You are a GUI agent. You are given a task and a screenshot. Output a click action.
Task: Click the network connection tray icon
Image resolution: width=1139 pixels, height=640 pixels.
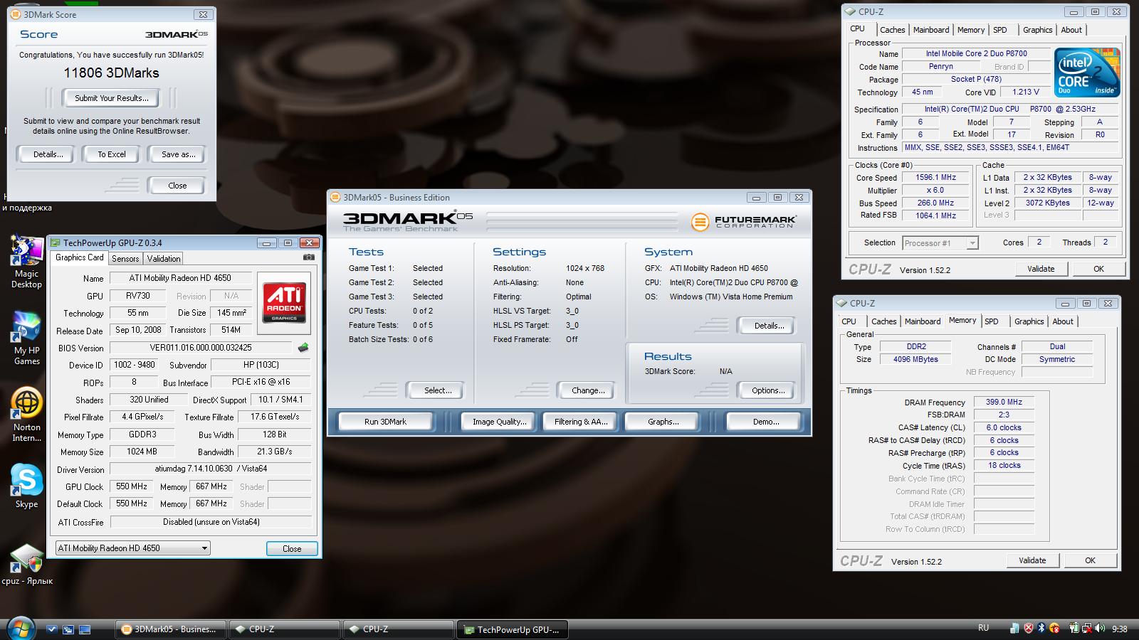[1087, 629]
